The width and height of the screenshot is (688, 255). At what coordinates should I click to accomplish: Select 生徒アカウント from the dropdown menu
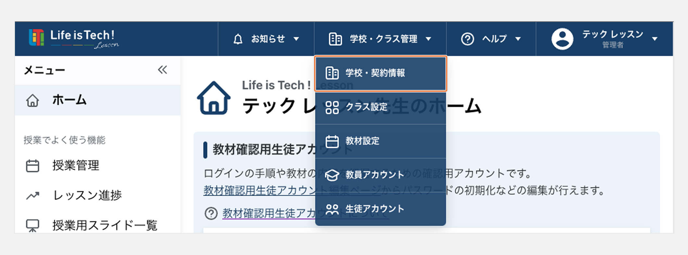point(380,209)
